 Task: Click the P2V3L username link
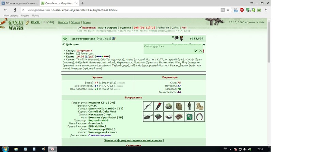(x=35, y=22)
